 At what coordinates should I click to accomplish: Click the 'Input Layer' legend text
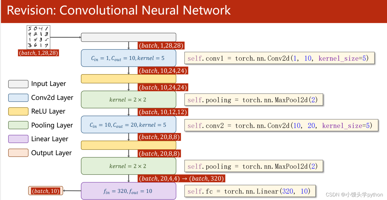coord(49,84)
